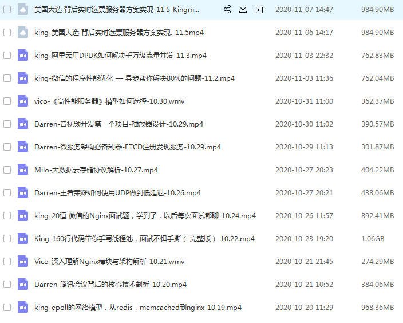The width and height of the screenshot is (403, 323).
Task: Open vico-《高性能服务器》模型如何选择-10.30.wmv
Action: coord(109,101)
